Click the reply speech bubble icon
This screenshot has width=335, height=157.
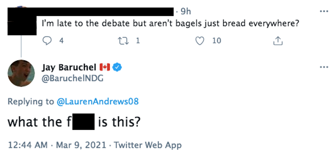[x=46, y=41]
